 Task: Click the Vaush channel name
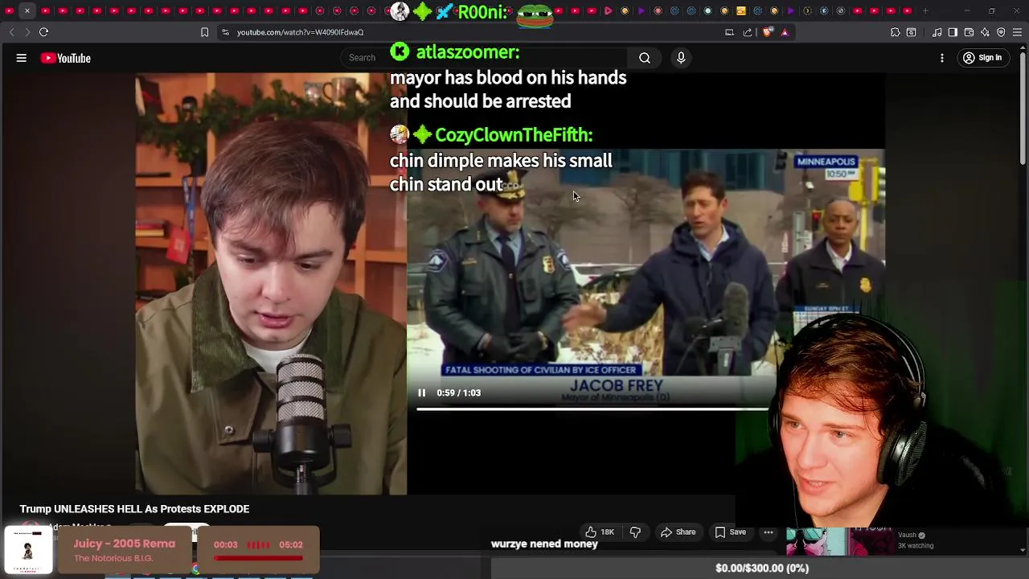pyautogui.click(x=907, y=536)
